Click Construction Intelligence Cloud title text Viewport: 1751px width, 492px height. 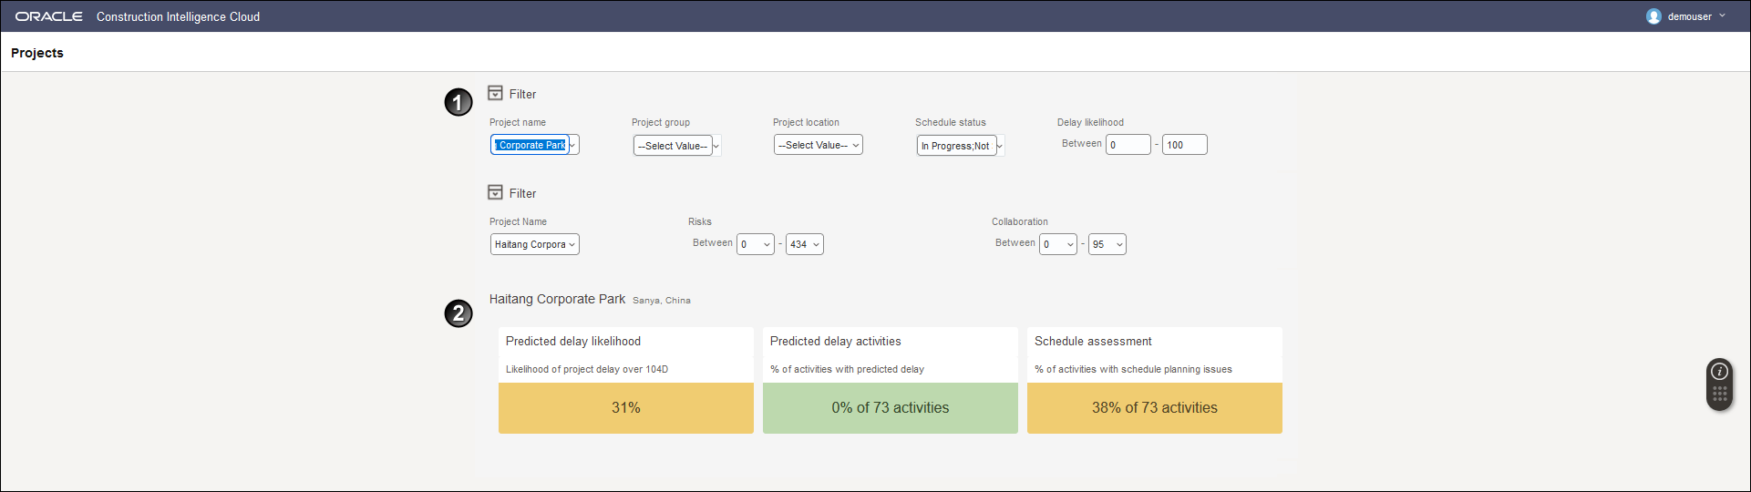point(179,16)
